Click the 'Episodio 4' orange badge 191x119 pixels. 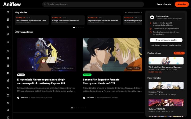coord(179,53)
